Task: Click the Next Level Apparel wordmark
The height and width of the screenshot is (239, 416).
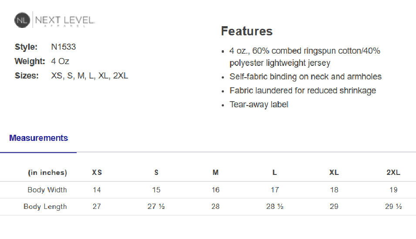Action: point(65,20)
